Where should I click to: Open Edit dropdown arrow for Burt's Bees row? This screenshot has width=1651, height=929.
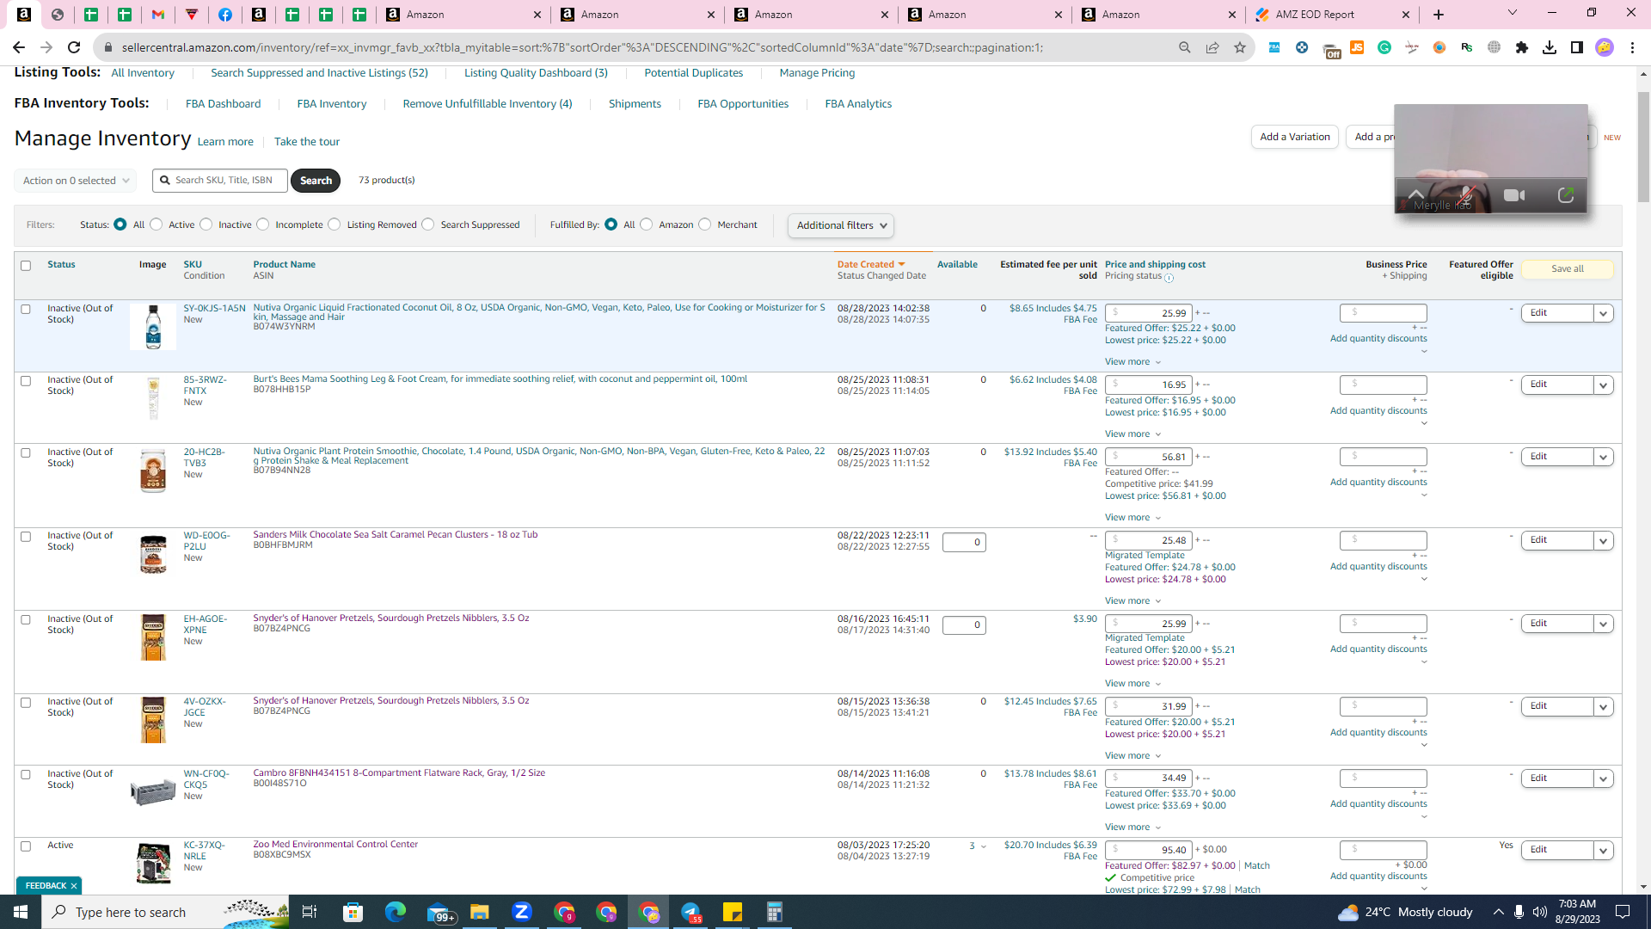1603,385
